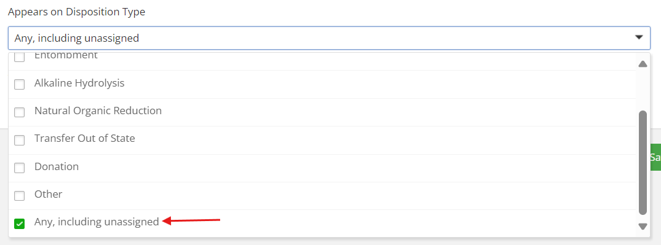Tick the partially visible Entombment checkbox
This screenshot has height=245, width=661.
pos(20,57)
